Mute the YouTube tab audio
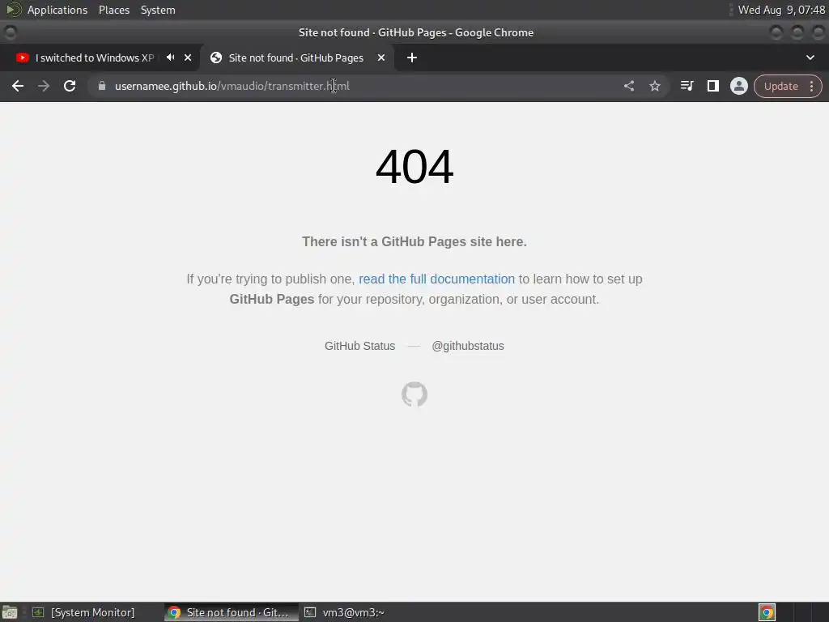Viewport: 829px width, 622px height. (x=170, y=58)
